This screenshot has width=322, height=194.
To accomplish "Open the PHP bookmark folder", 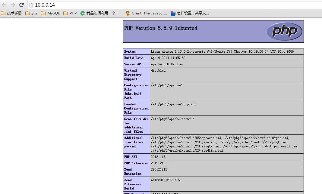I will (x=70, y=13).
